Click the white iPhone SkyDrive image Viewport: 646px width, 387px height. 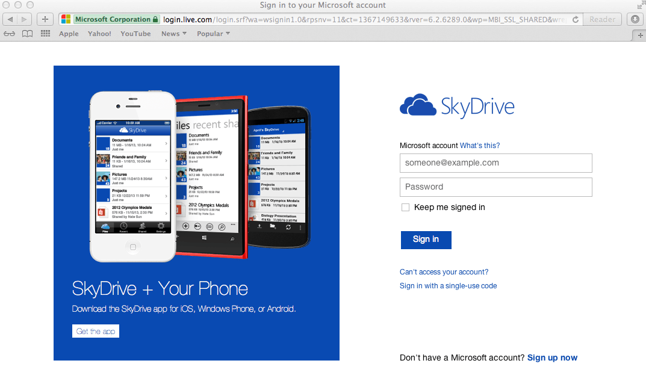[x=132, y=176]
